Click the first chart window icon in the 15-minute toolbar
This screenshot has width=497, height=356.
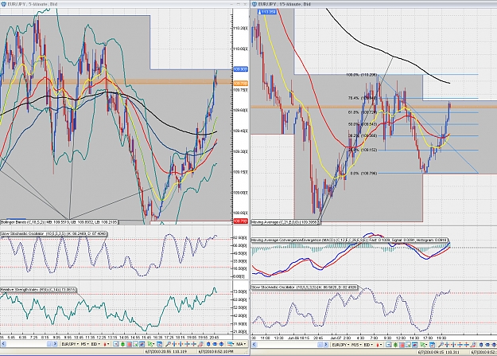point(389,344)
